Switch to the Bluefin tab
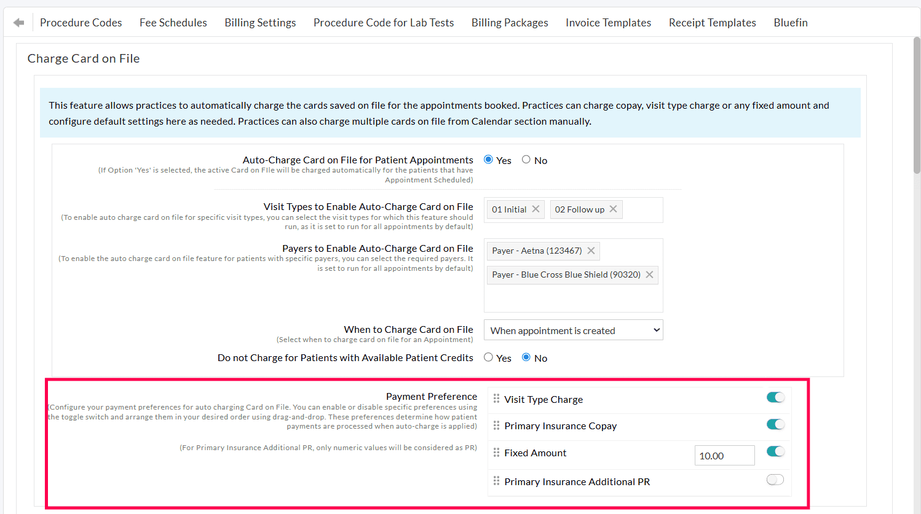921x514 pixels. 791,22
